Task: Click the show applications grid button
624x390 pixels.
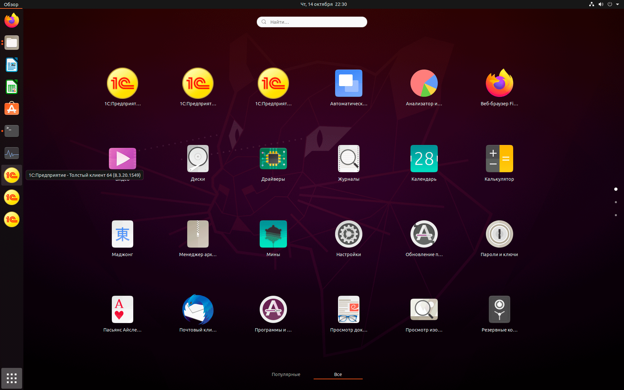Action: pyautogui.click(x=12, y=378)
